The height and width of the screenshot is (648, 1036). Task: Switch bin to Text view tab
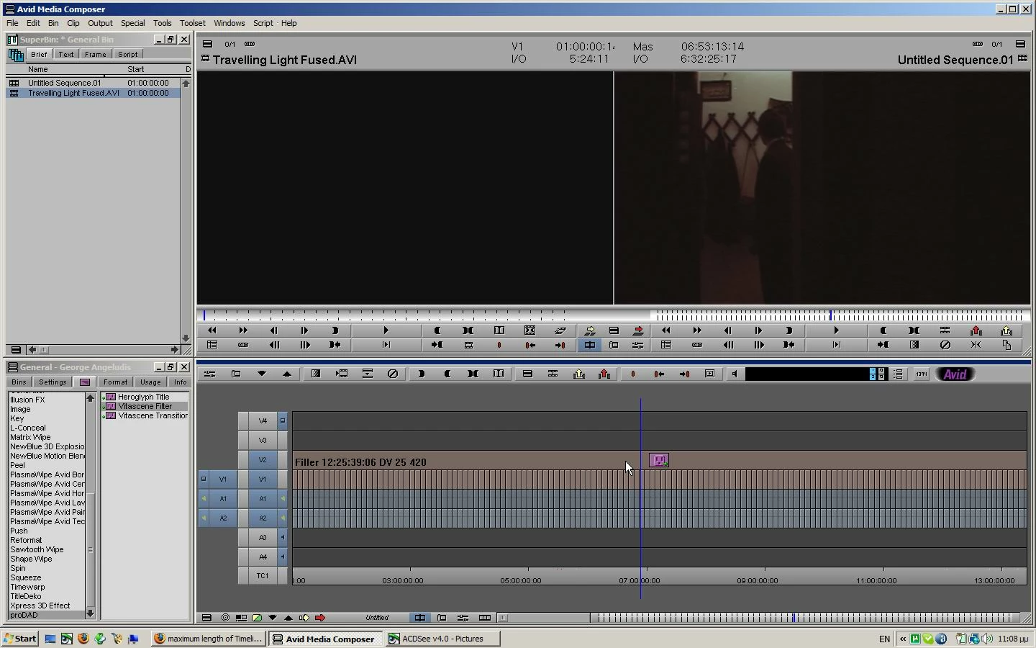[66, 55]
